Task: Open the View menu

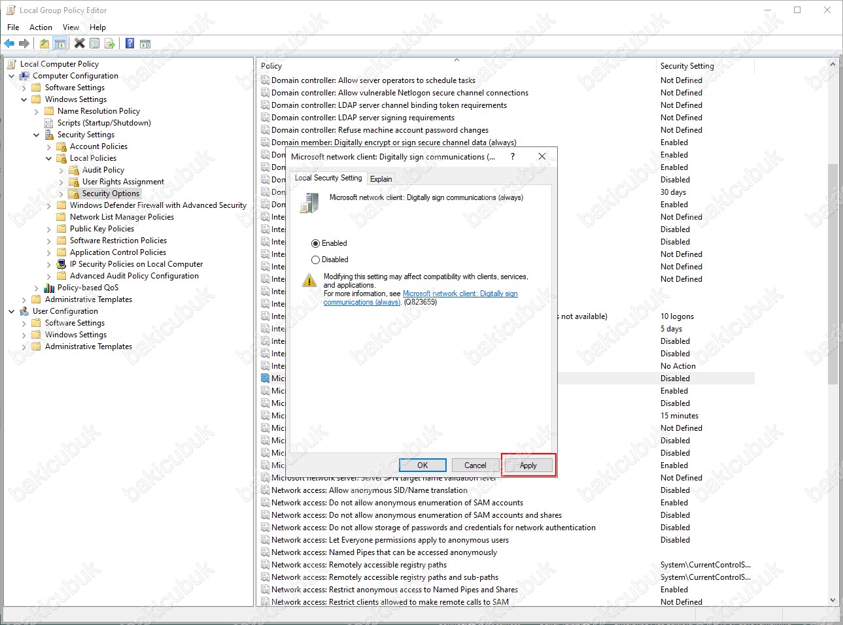Action: pyautogui.click(x=71, y=27)
